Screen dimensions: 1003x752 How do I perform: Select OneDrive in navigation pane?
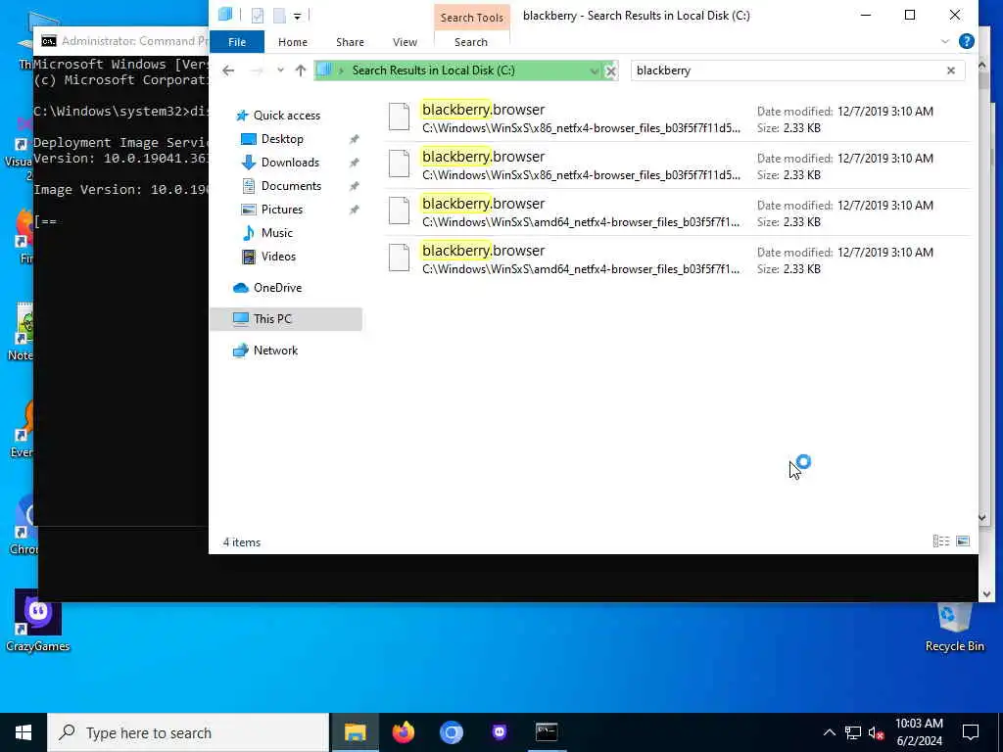pos(277,288)
